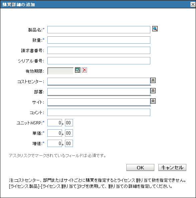Clear the 有効期限 date with red X

84,70
